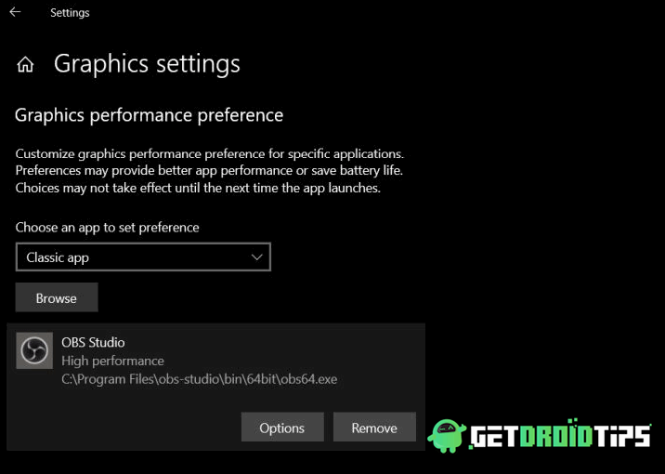Open Options for OBS Studio
The height and width of the screenshot is (474, 665).
pyautogui.click(x=282, y=428)
